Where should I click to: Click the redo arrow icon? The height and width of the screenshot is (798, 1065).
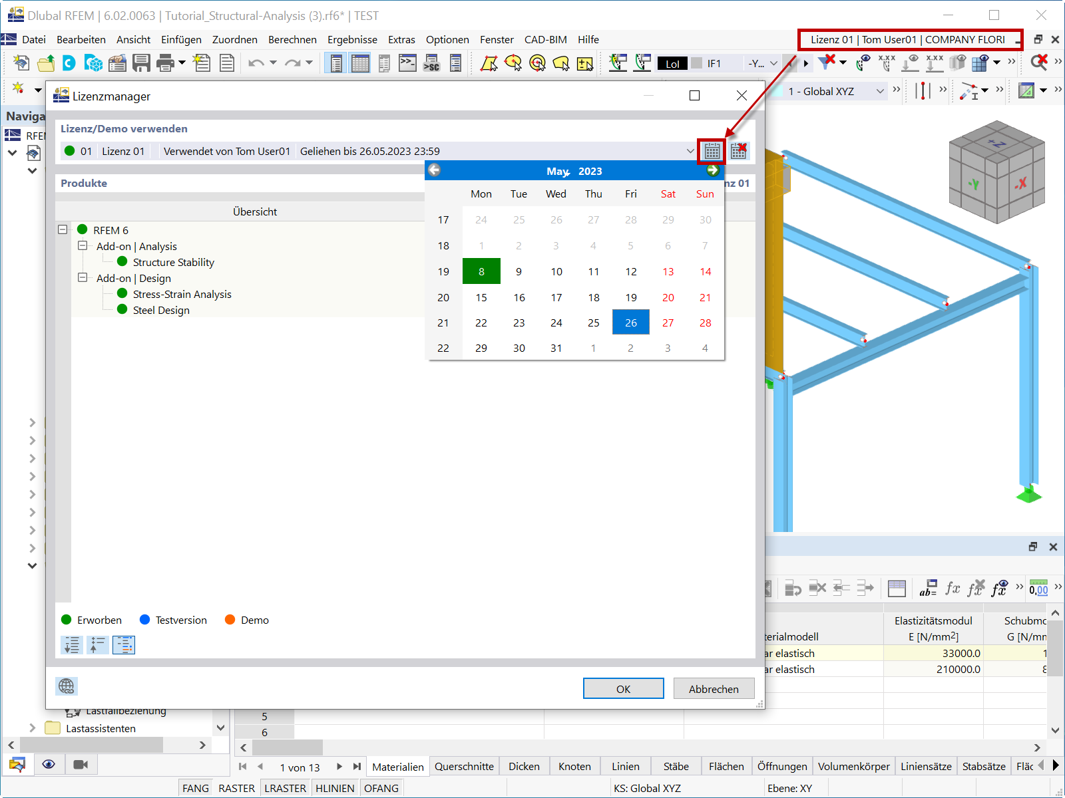coord(292,63)
